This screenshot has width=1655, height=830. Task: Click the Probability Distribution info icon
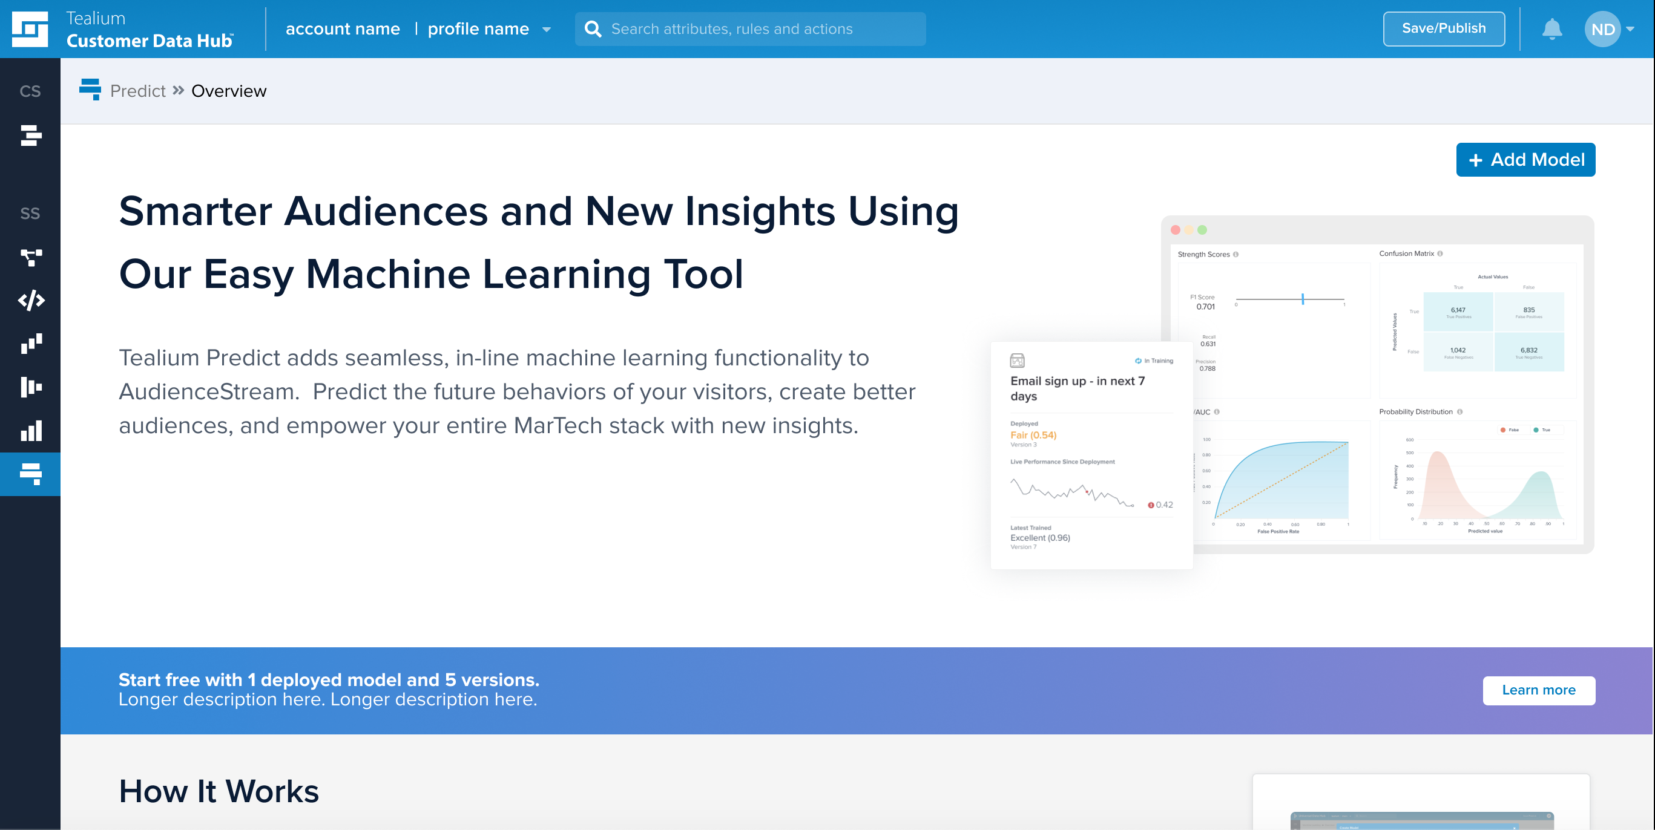click(x=1459, y=411)
